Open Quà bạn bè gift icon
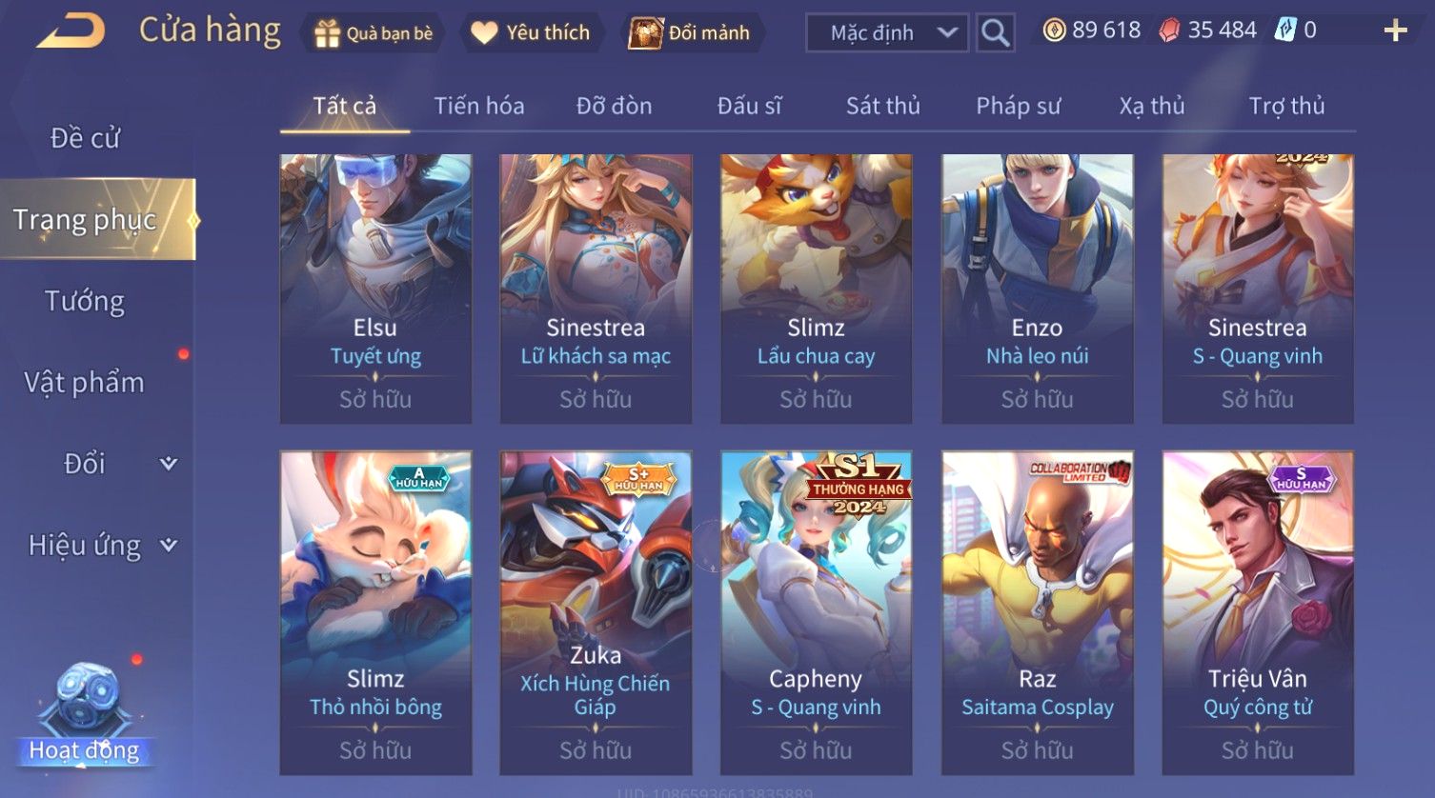Image resolution: width=1435 pixels, height=798 pixels. (x=327, y=33)
